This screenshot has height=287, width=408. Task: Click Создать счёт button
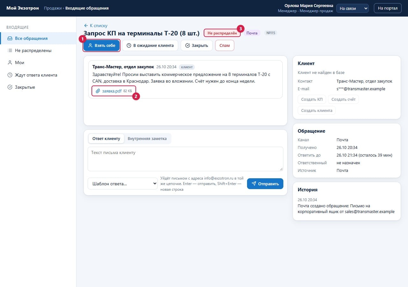(x=343, y=99)
